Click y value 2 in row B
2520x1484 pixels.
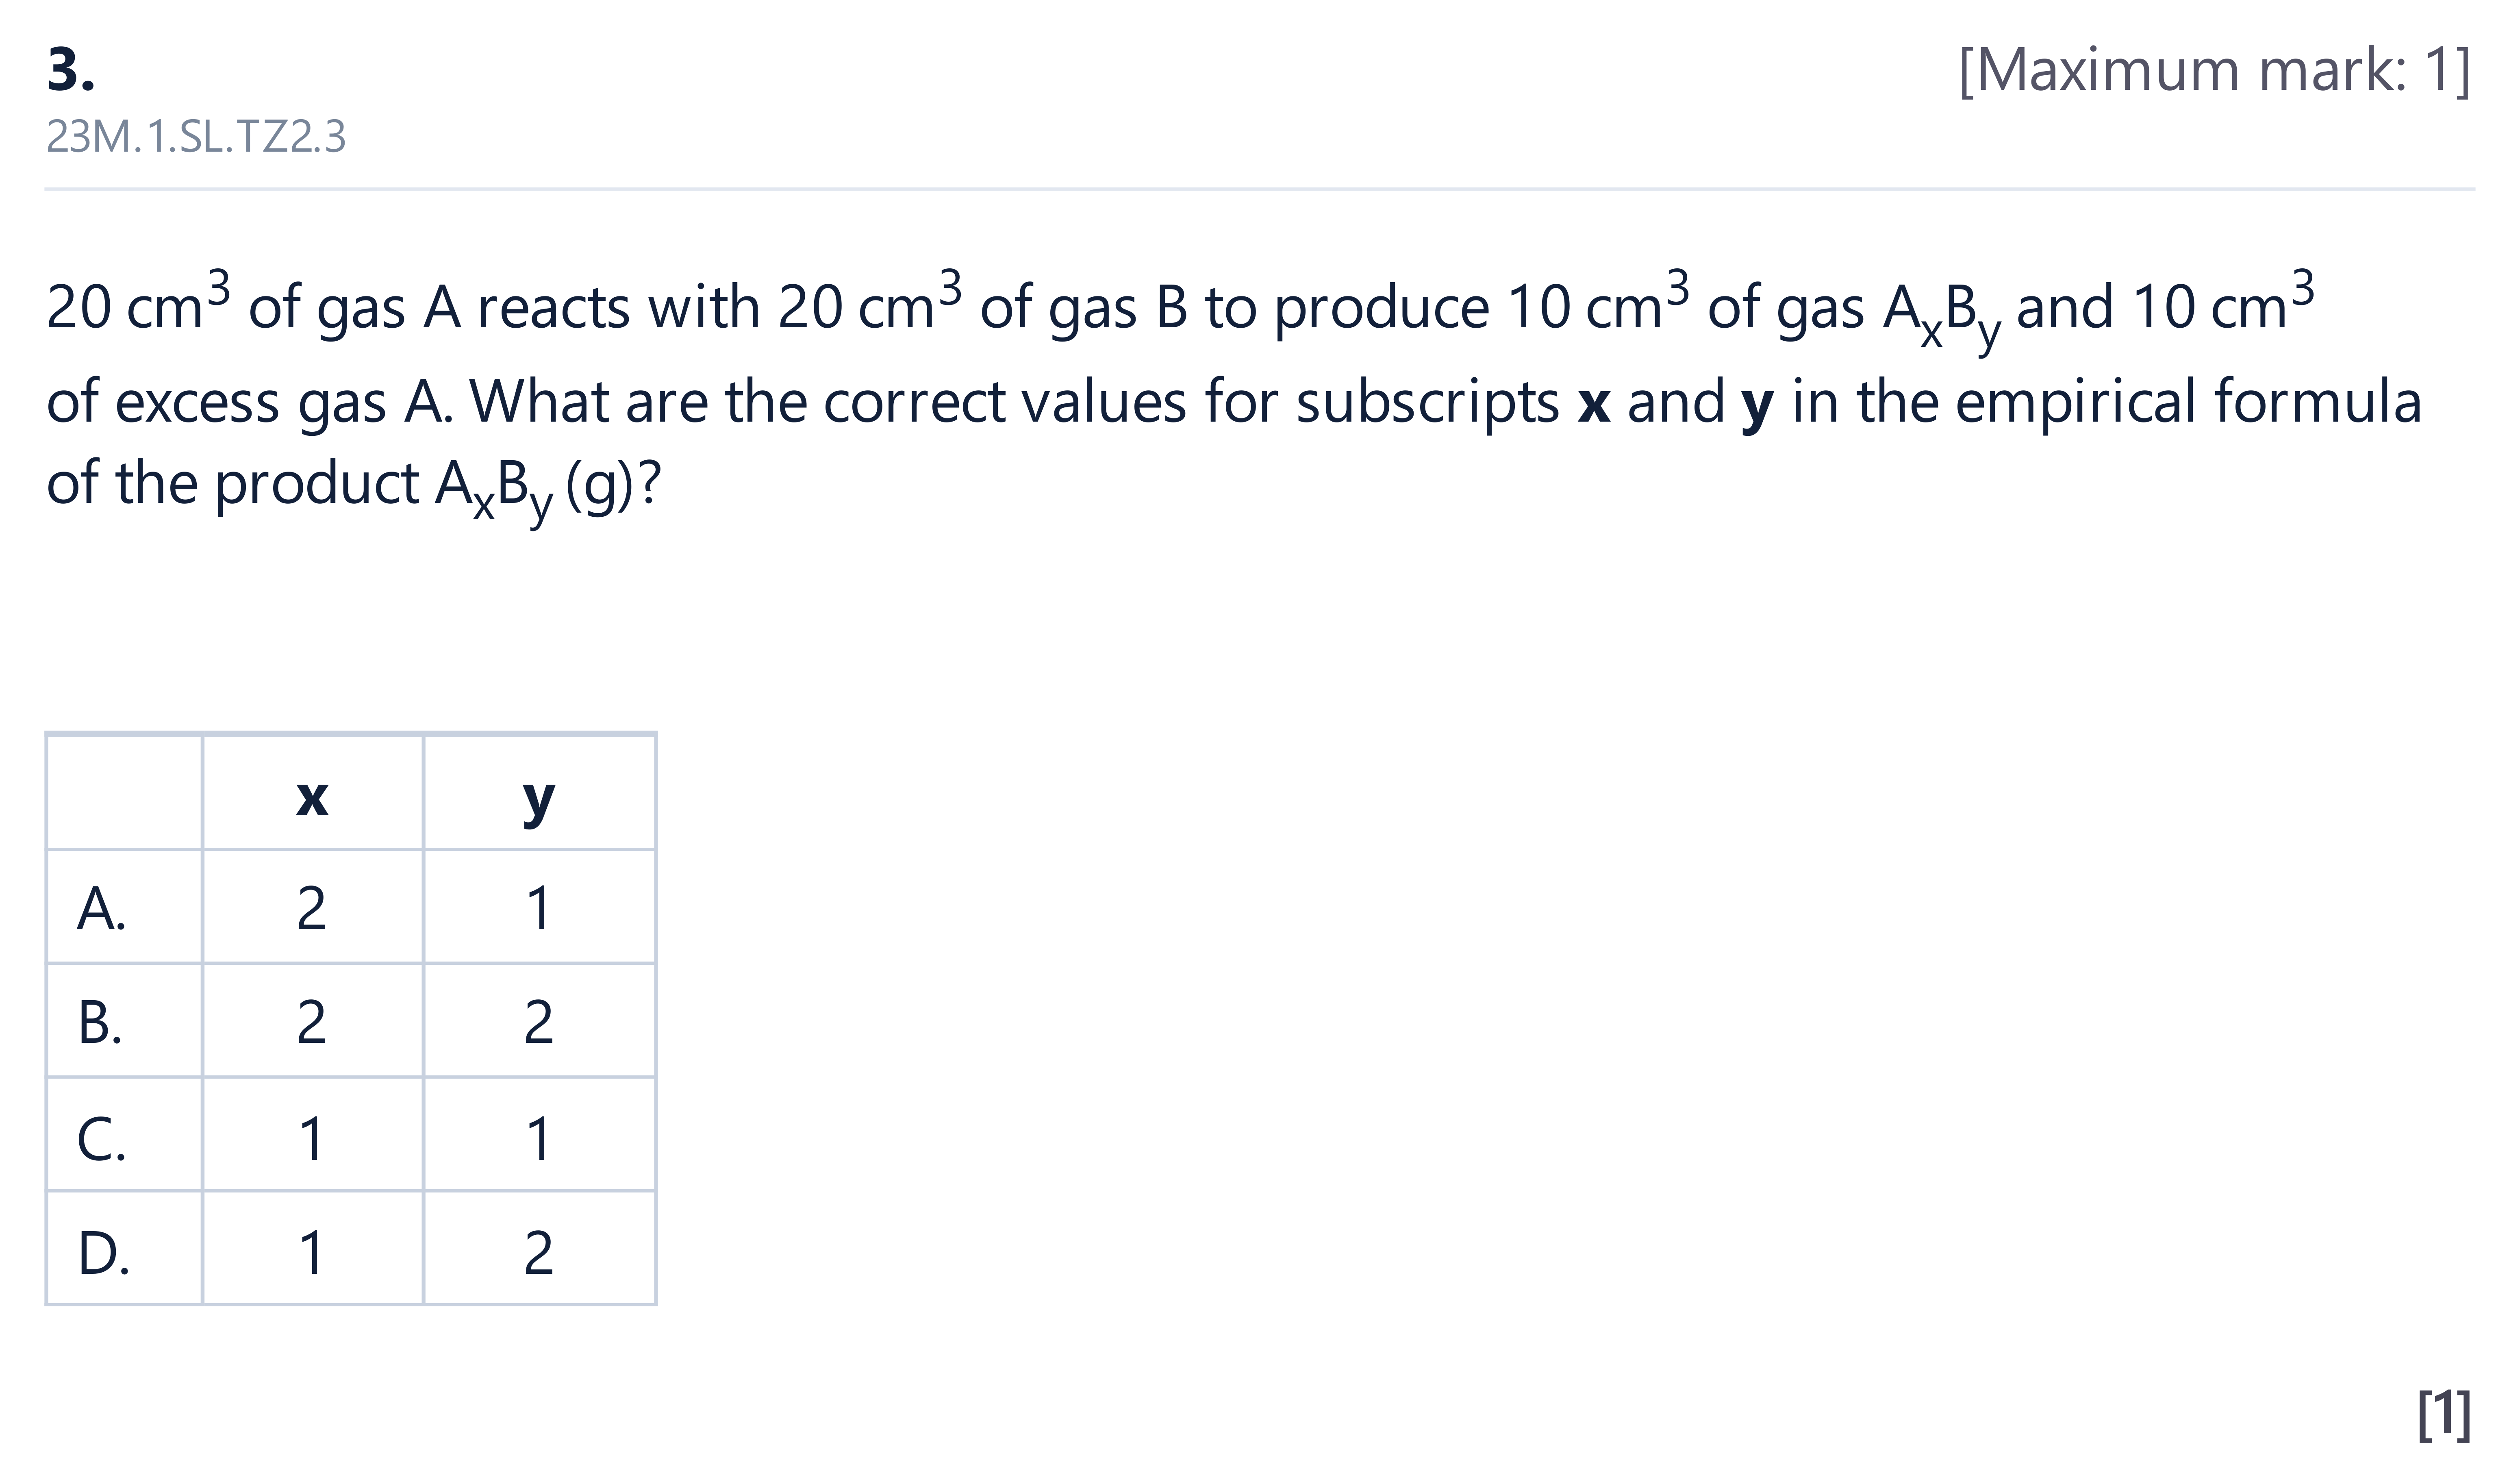click(539, 1022)
